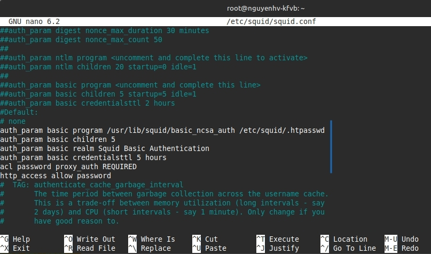The height and width of the screenshot is (254, 431).
Task: Click the M-U Undo shortcut
Action: [402, 239]
